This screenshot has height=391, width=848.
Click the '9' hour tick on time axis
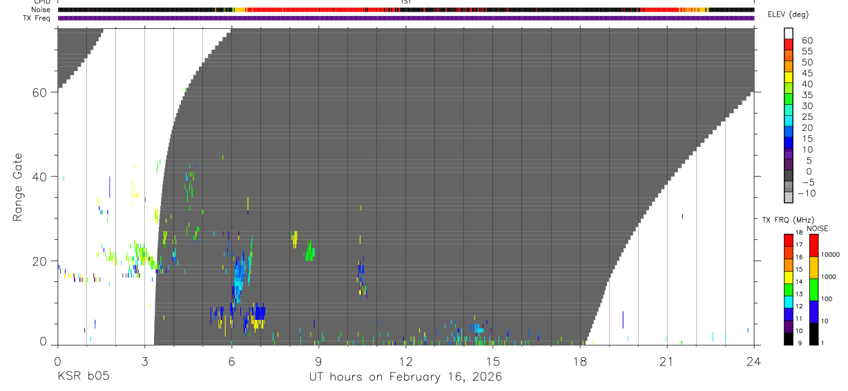click(318, 361)
